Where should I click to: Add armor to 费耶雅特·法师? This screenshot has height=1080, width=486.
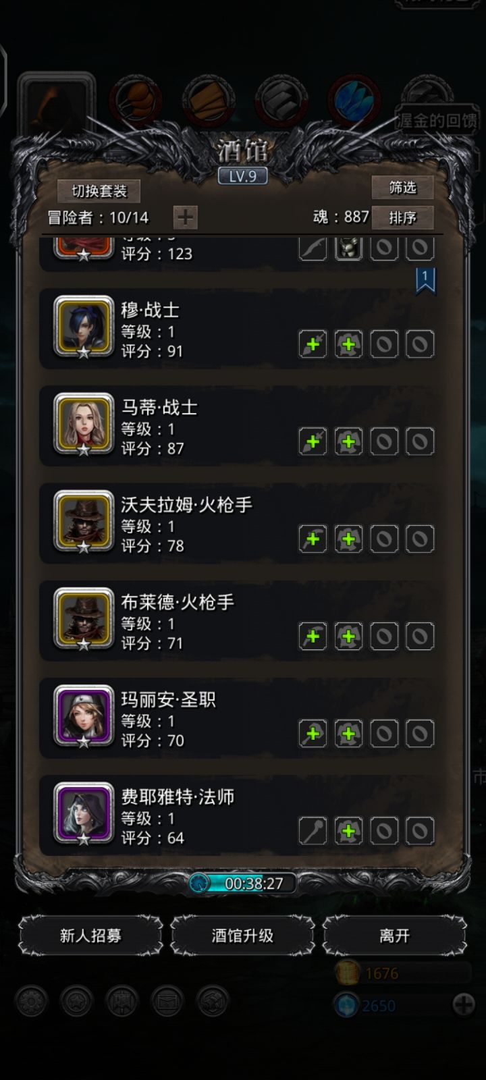[x=348, y=830]
